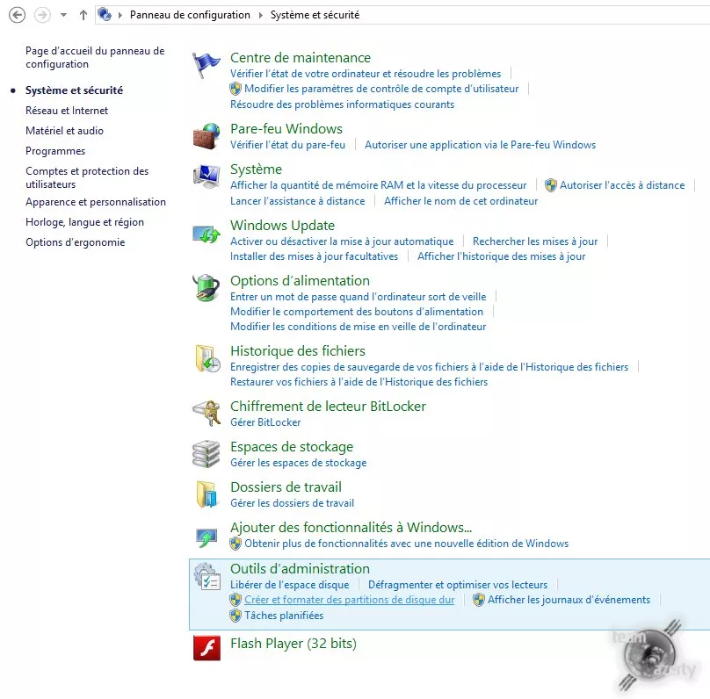Screen dimensions: 710x699
Task: Click Rechercher les mises à jour
Action: [535, 241]
